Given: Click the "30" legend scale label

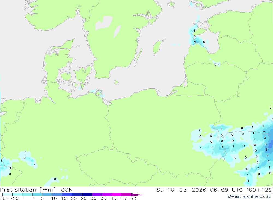Looking at the screenshot, I should pos(93,198).
